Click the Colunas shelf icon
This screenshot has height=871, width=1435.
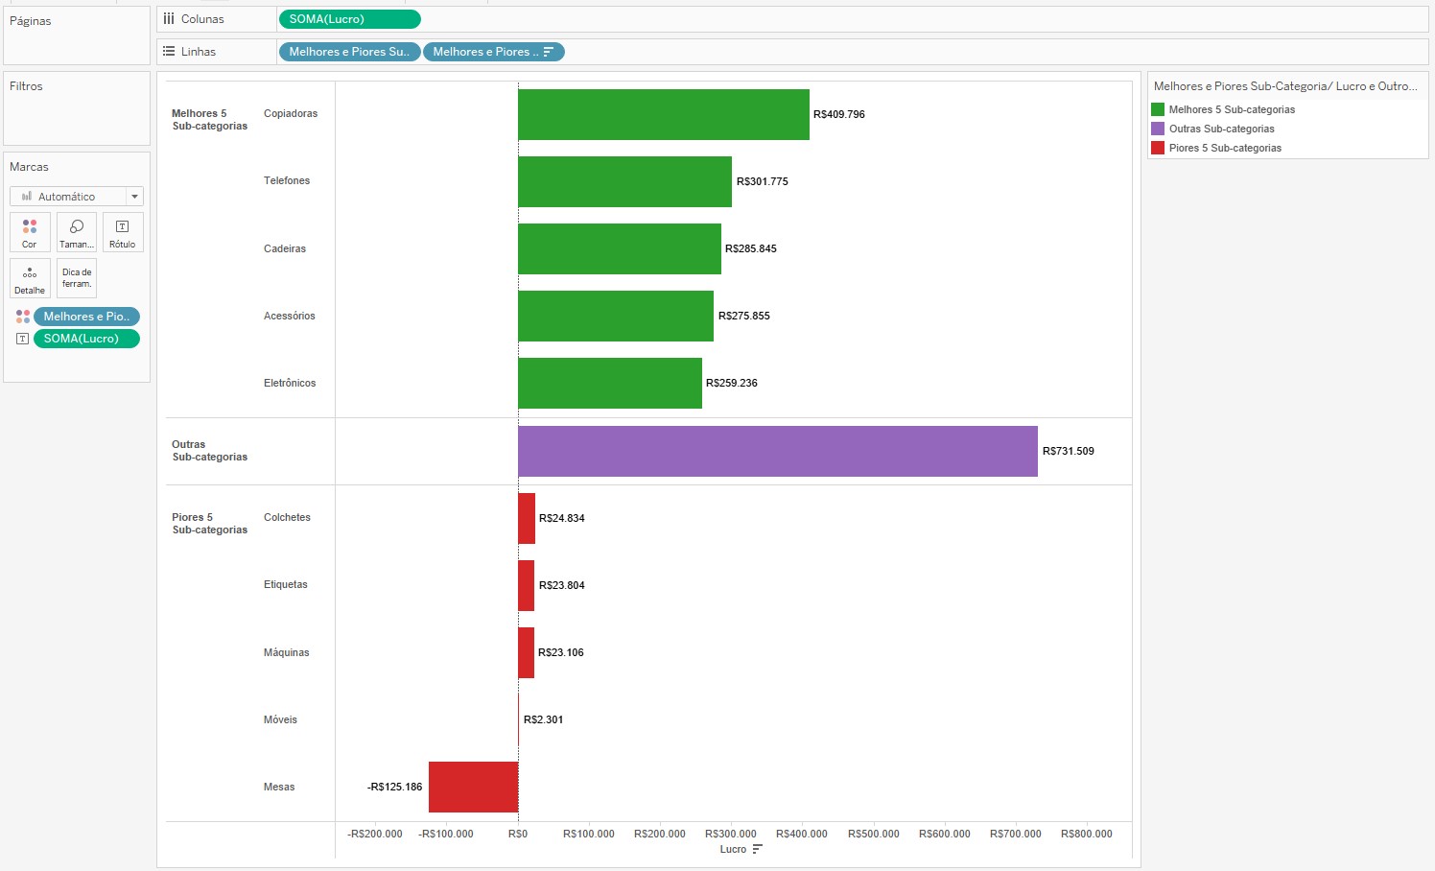click(x=169, y=19)
